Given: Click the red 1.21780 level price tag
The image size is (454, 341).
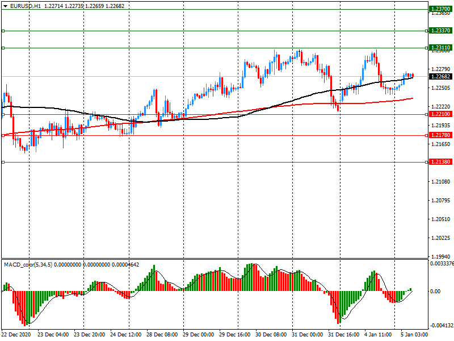Looking at the screenshot, I should [440, 135].
